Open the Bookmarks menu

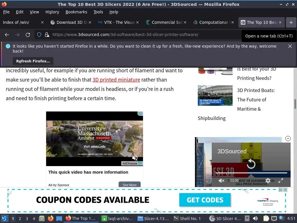(76, 12)
